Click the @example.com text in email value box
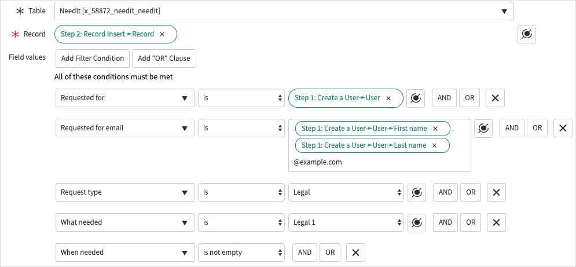Viewport: 576px width, 267px height. tap(318, 162)
